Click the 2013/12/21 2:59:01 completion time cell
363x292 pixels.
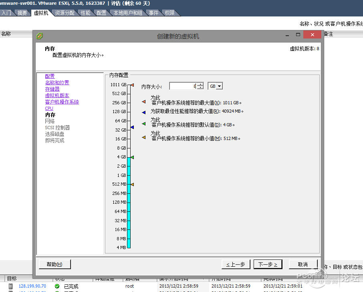tap(283, 286)
